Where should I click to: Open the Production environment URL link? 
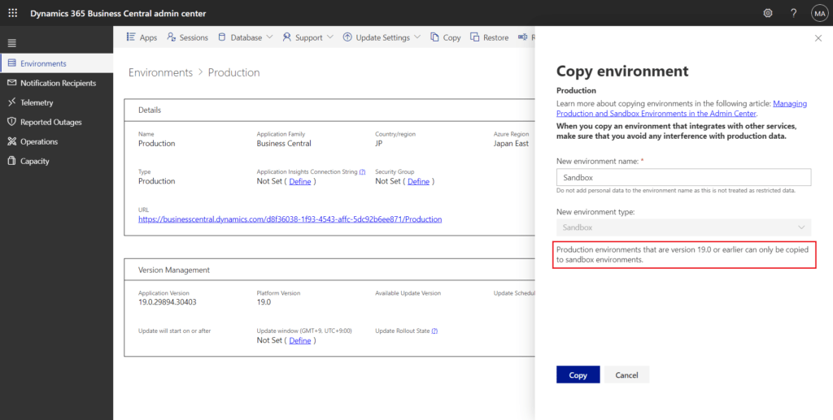point(290,219)
